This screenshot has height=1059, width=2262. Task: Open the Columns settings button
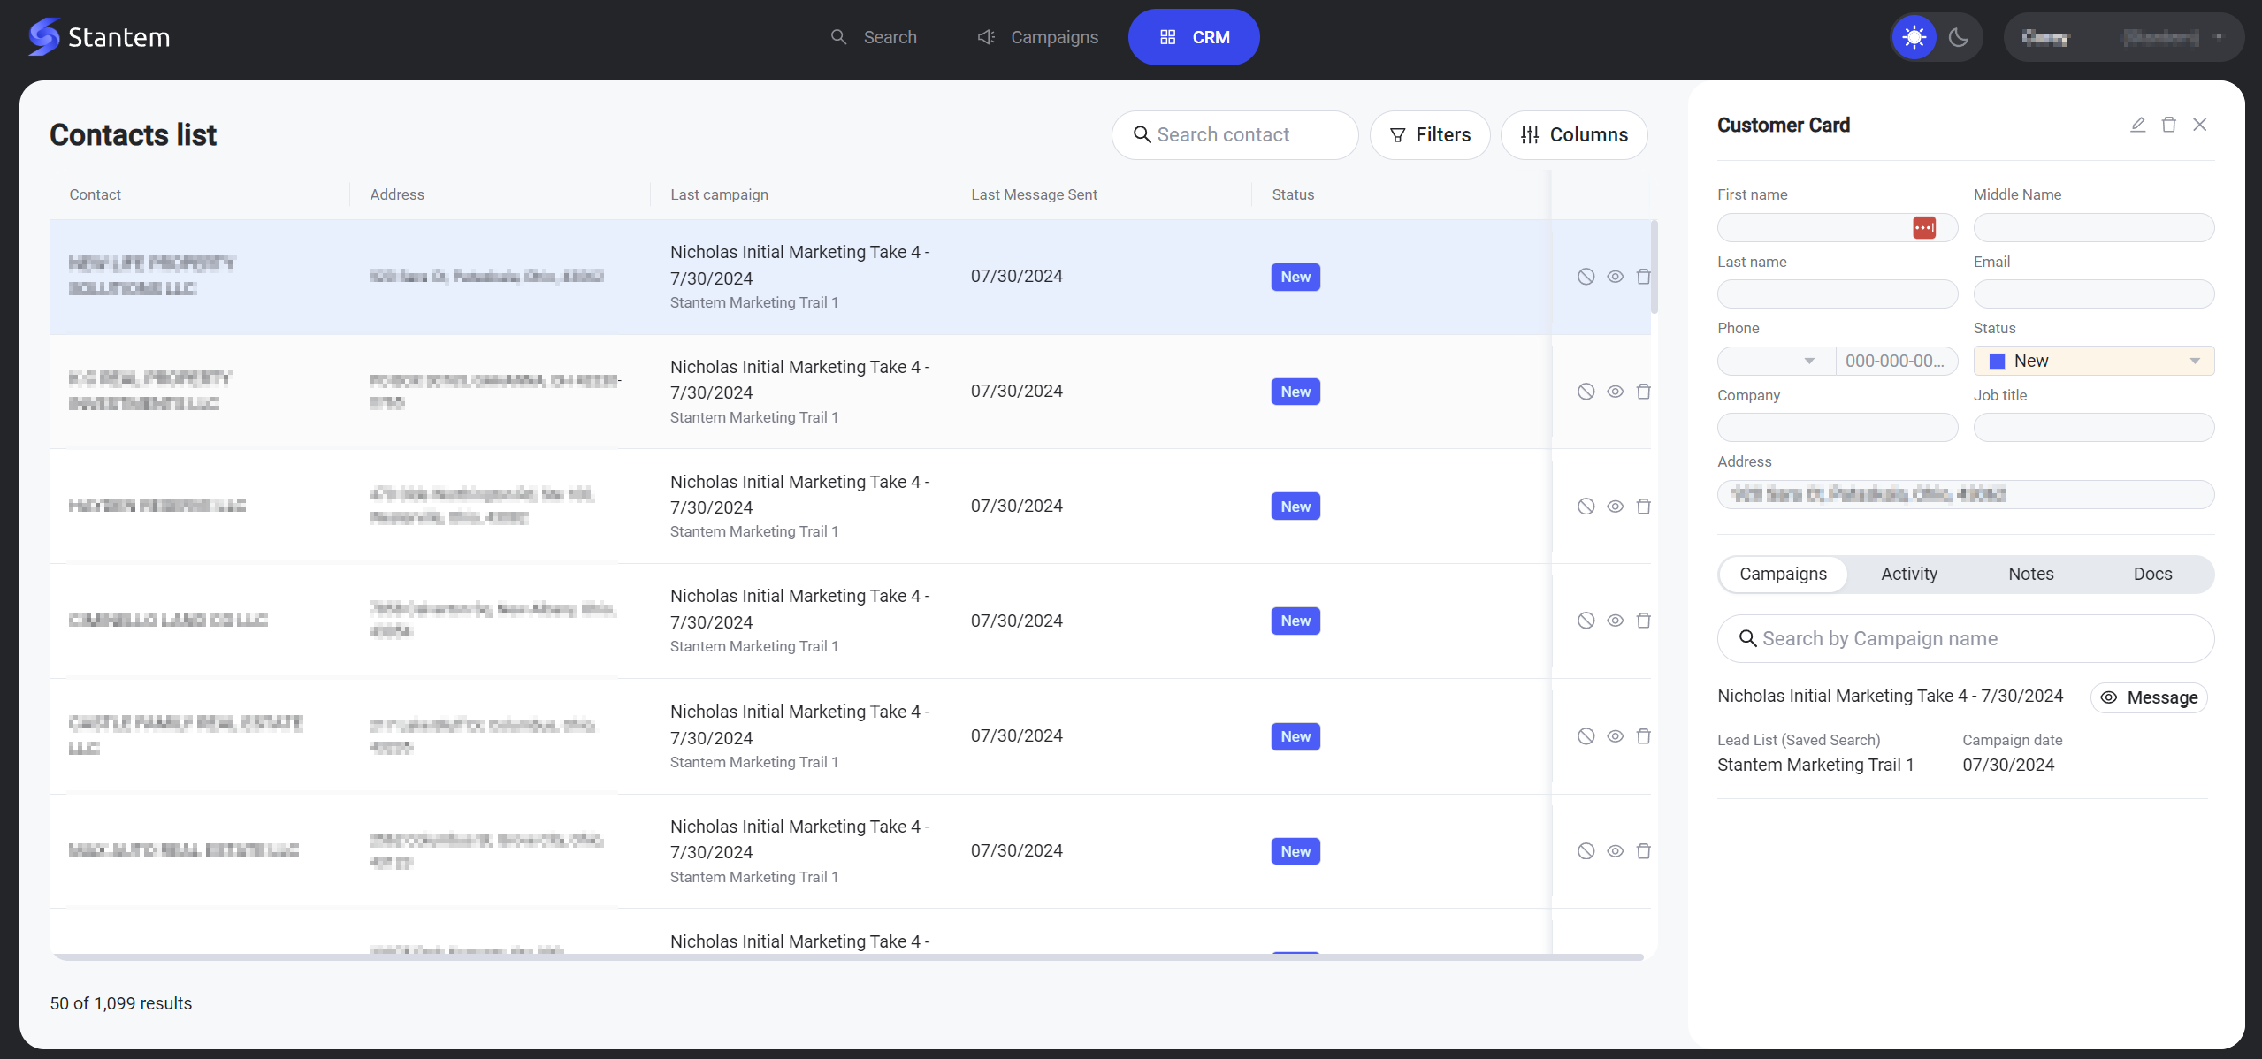point(1574,135)
